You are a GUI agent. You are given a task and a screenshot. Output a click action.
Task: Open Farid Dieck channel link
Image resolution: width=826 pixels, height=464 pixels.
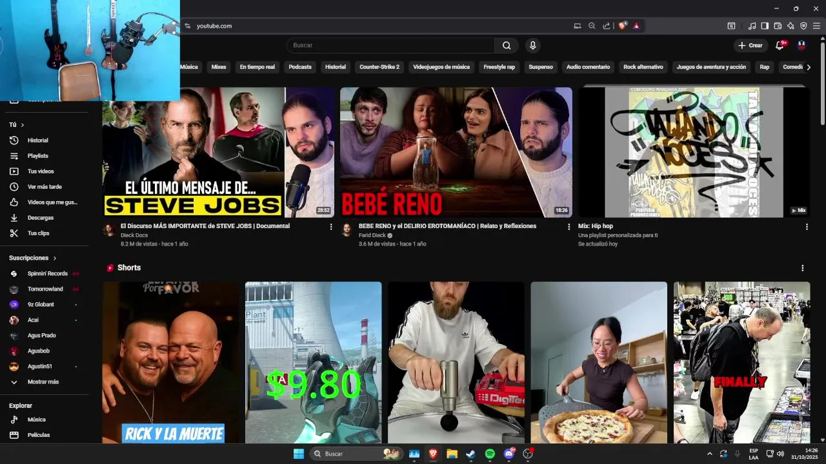(x=372, y=235)
